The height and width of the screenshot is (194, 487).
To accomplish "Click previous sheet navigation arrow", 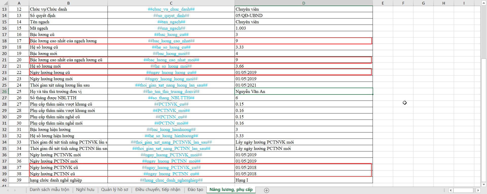I will (x=8, y=190).
